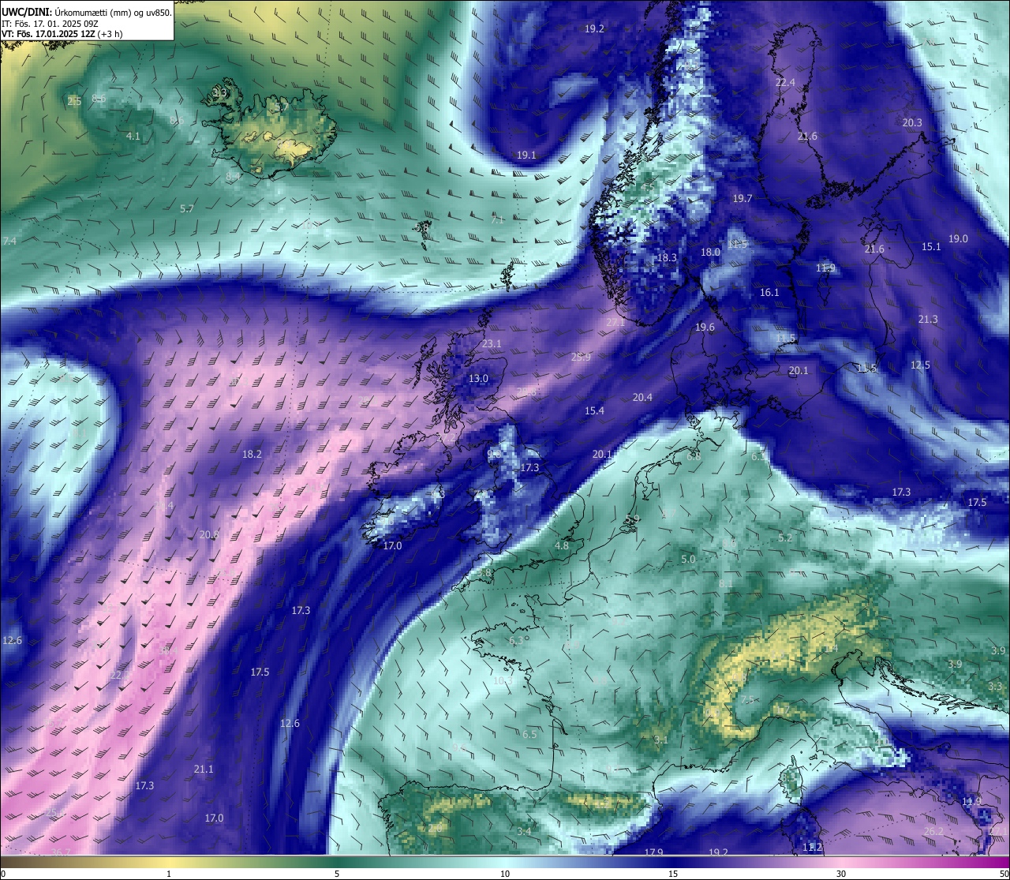Click the legend tick label '10'
This screenshot has width=1010, height=880.
coord(505,874)
